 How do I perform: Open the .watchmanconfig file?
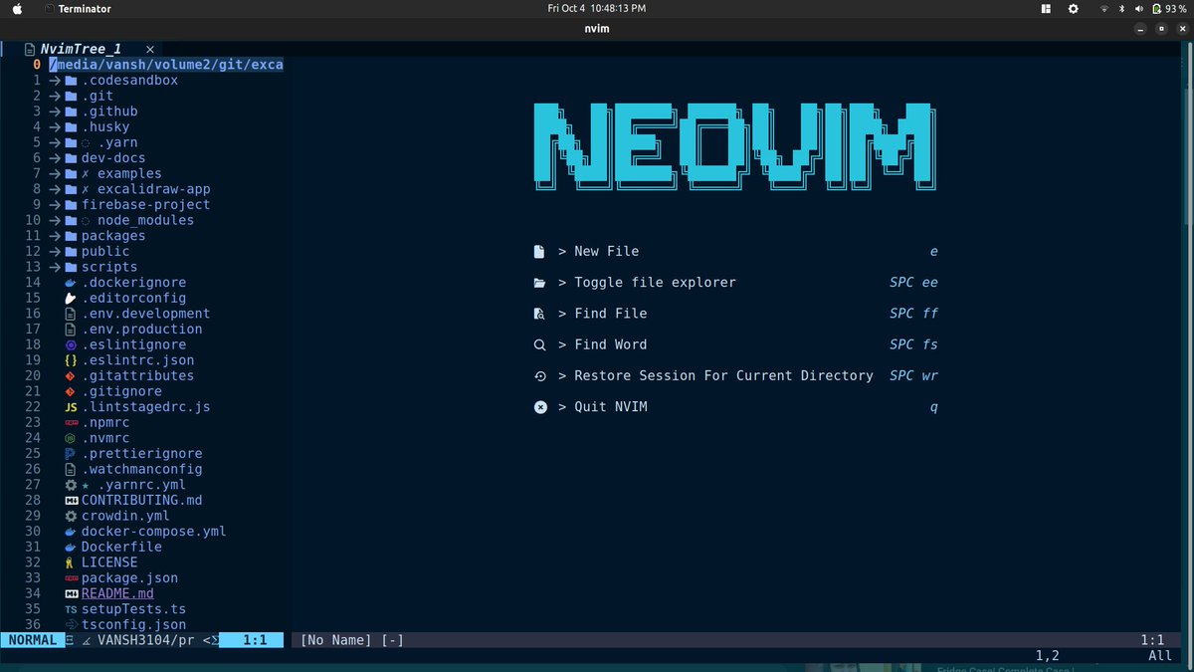coord(141,469)
